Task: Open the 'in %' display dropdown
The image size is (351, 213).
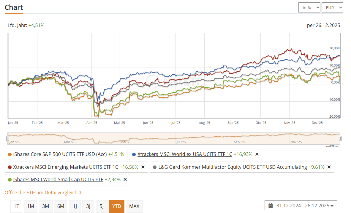Action: [x=309, y=8]
